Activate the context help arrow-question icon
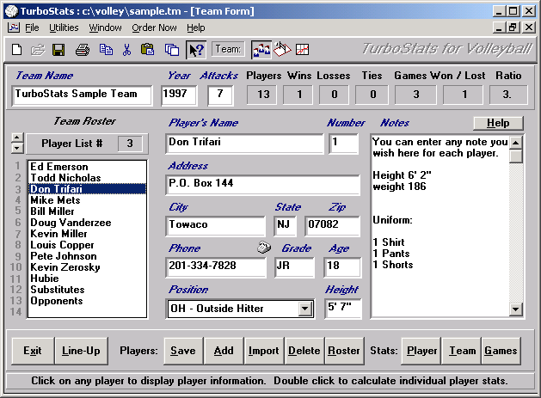The height and width of the screenshot is (398, 541). pos(196,50)
